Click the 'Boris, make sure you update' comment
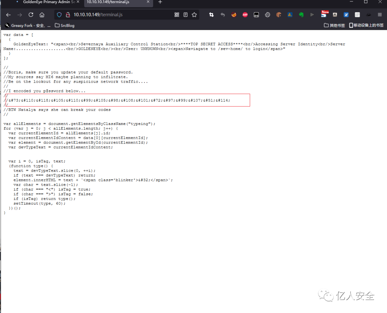387x313 pixels. (x=68, y=72)
